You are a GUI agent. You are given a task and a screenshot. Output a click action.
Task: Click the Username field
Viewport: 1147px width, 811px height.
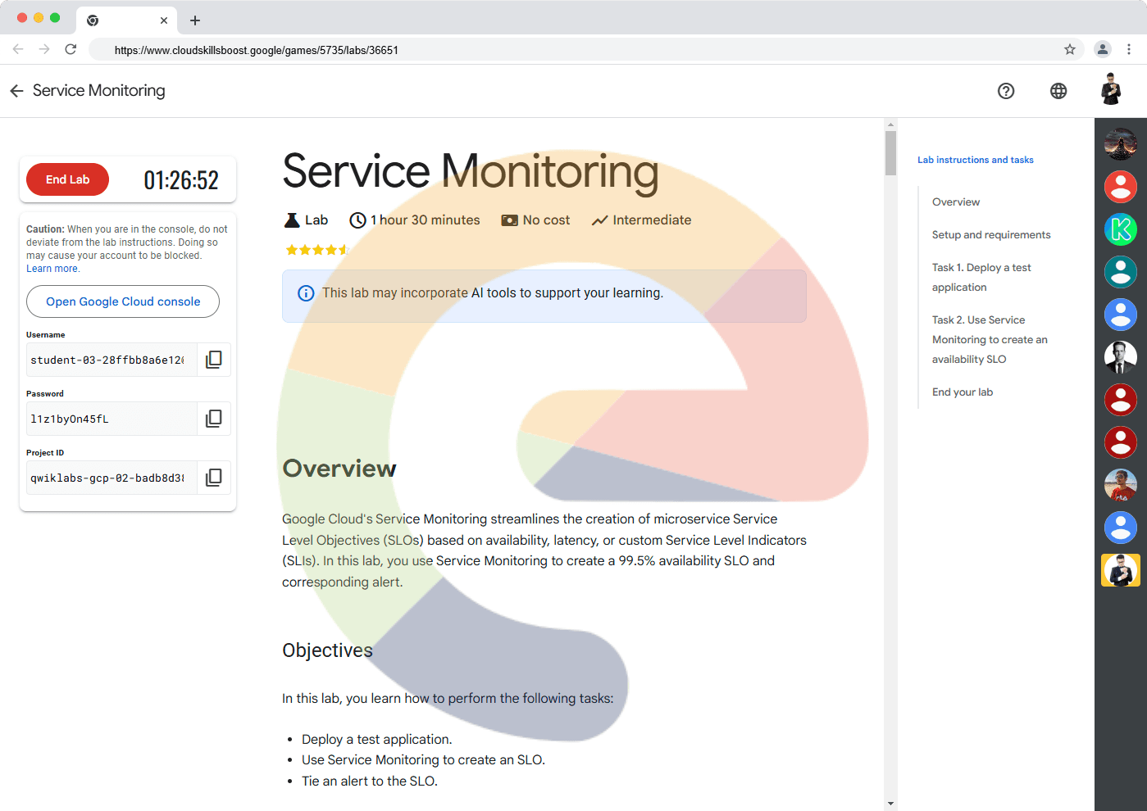[112, 360]
